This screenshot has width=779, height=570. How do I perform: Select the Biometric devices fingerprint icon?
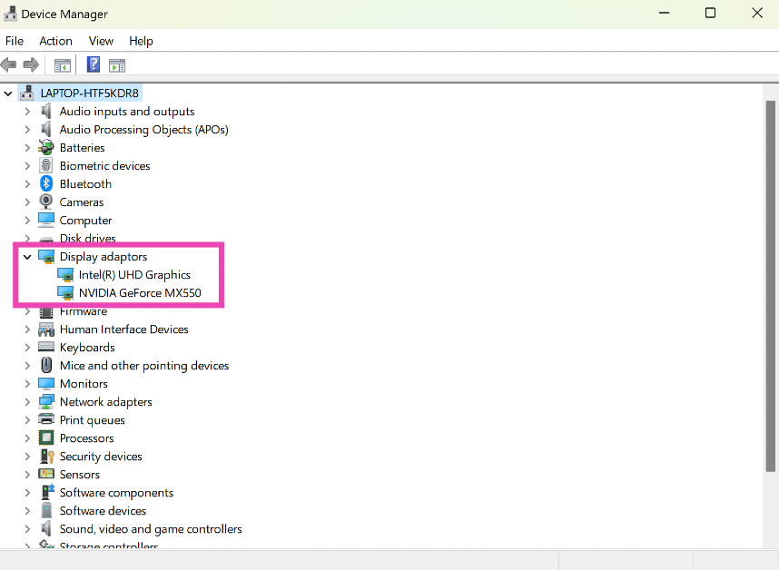click(46, 166)
